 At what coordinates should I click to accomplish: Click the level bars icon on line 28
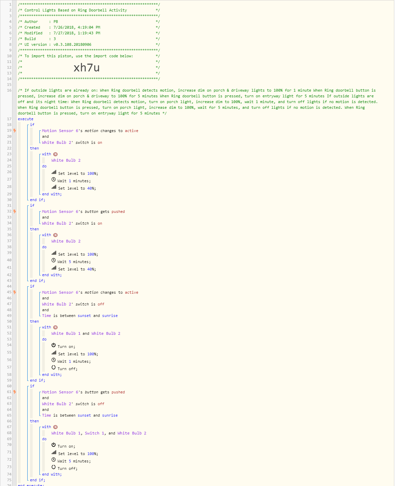pos(54,187)
